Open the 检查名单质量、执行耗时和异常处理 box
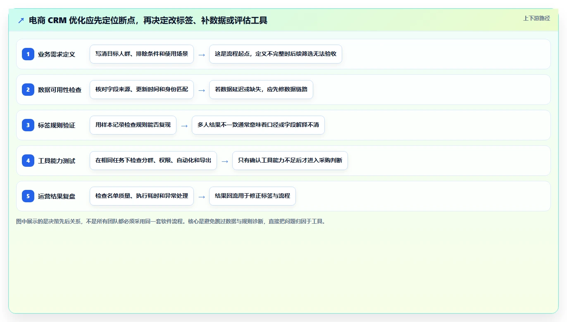This screenshot has height=322, width=567. [142, 196]
